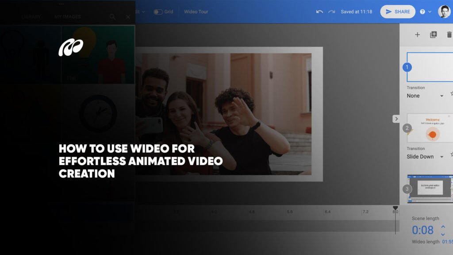
Task: Duplicate the current scene
Action: click(x=433, y=35)
